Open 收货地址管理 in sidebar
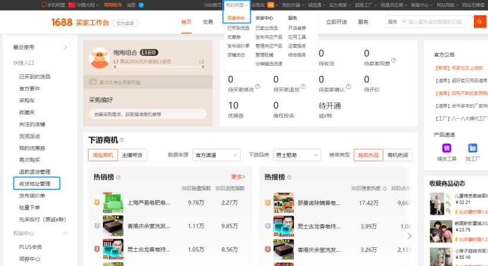 point(35,184)
